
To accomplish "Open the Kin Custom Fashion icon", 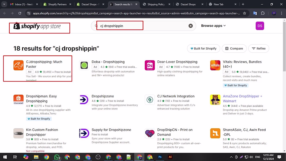I will click(x=18, y=133).
